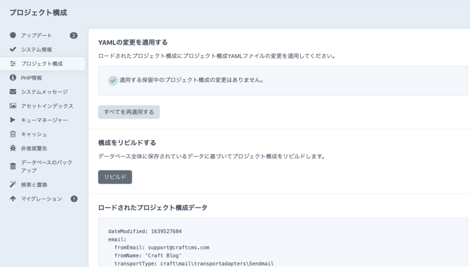The height and width of the screenshot is (267, 470).
Task: Click the アップデート badge showing 2
Action: 73,35
